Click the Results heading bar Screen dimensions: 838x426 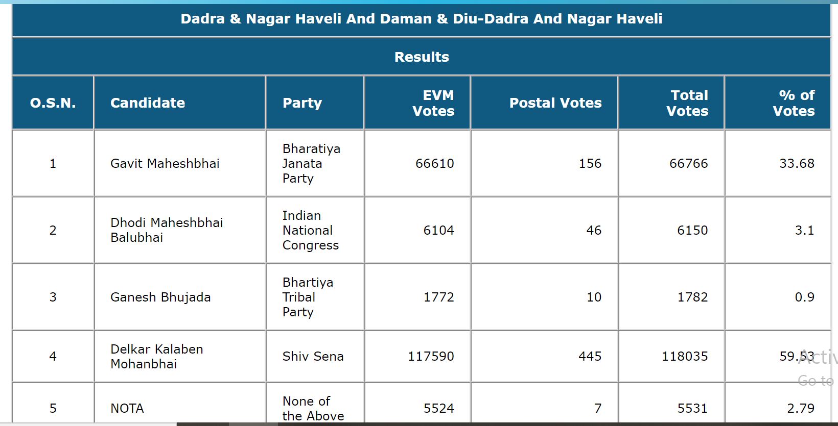click(x=421, y=57)
